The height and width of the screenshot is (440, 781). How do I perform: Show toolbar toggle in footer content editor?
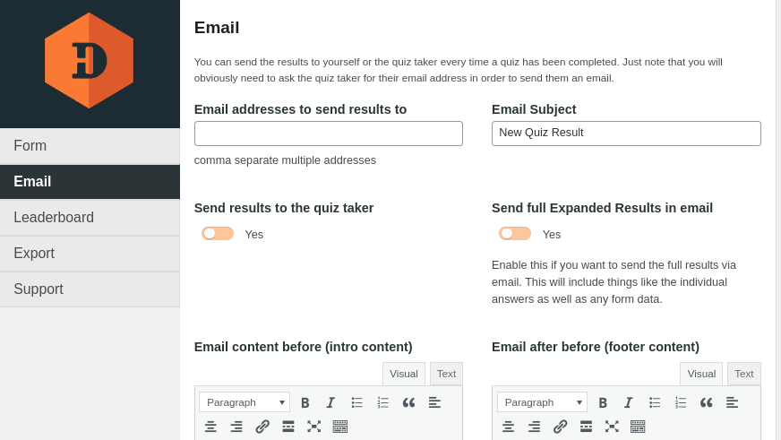coord(638,427)
